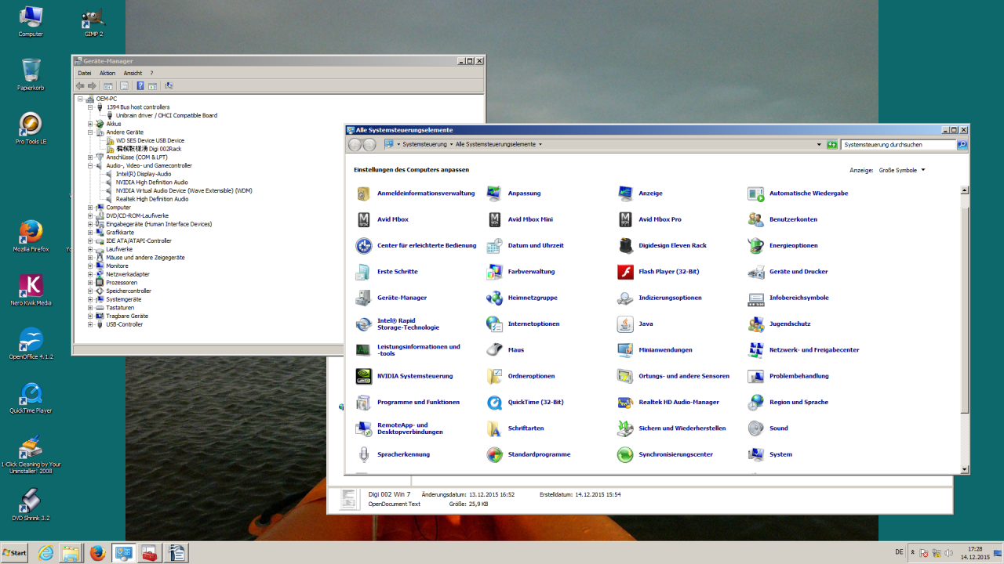
Task: Click the Systemsteuerung durchsuchen search field
Action: click(898, 145)
